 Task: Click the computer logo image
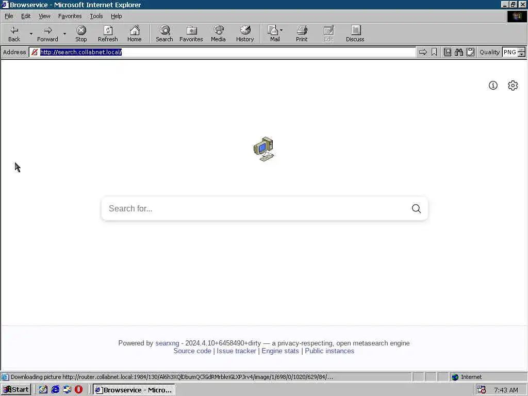click(x=264, y=149)
